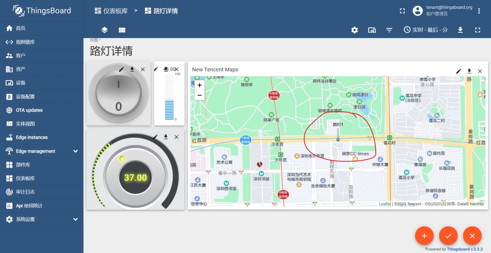The height and width of the screenshot is (253, 491).
Task: Remove the 37.00 knob control widget
Action: click(x=176, y=137)
